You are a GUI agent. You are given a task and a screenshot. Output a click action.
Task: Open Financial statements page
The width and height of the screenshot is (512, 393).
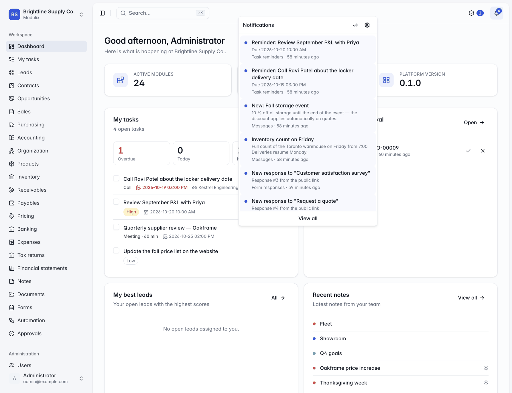coord(46,268)
